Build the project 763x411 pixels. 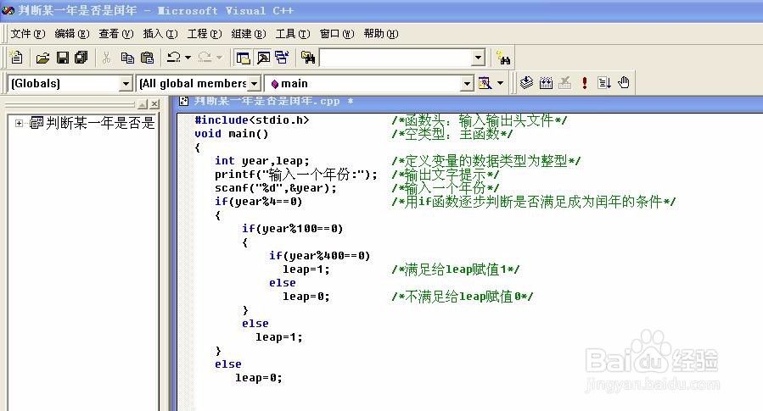(x=546, y=83)
